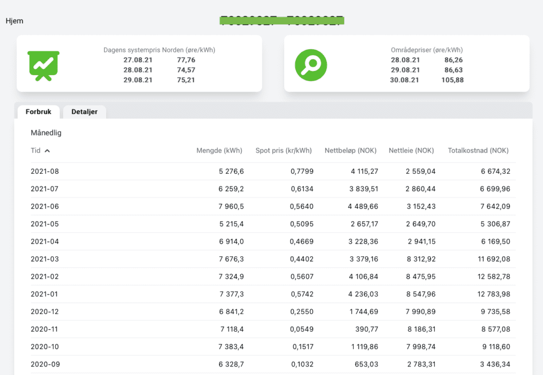Click net amount 3 839,51
Image resolution: width=543 pixels, height=375 pixels.
pyautogui.click(x=364, y=189)
